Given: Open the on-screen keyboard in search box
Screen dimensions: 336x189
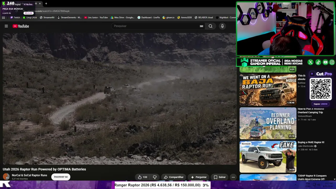Looking at the screenshot, I should (x=201, y=26).
